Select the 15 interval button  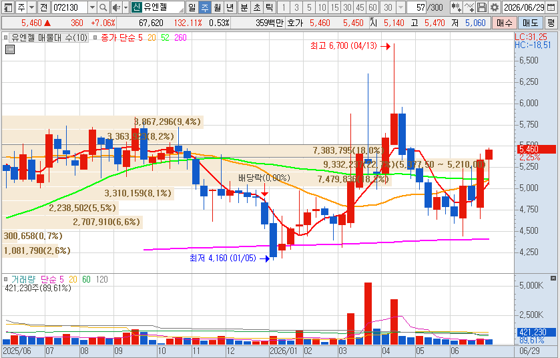(334, 7)
